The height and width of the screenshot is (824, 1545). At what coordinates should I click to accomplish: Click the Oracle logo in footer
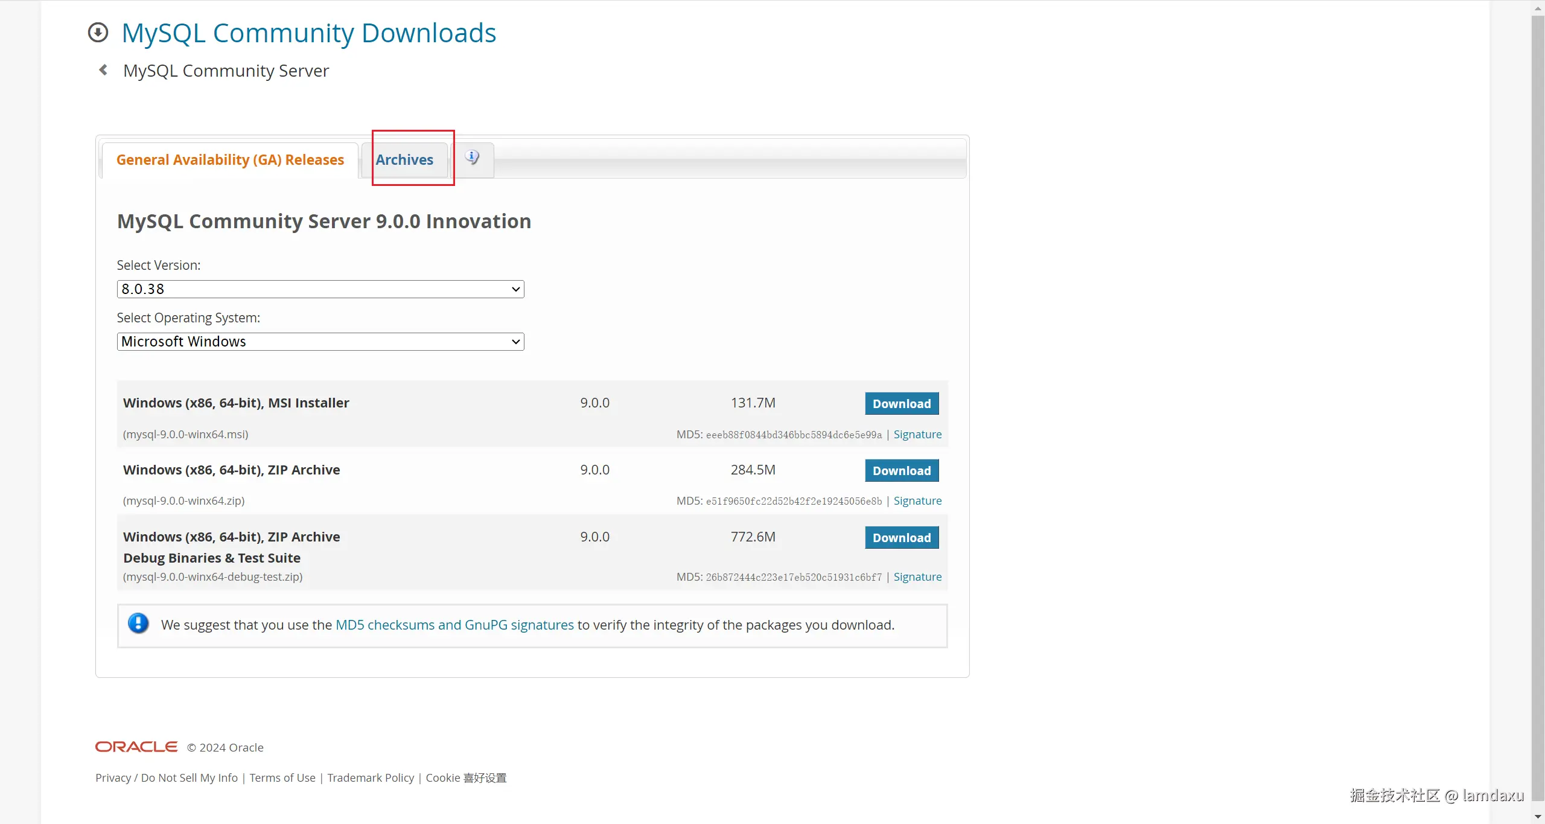click(x=136, y=747)
